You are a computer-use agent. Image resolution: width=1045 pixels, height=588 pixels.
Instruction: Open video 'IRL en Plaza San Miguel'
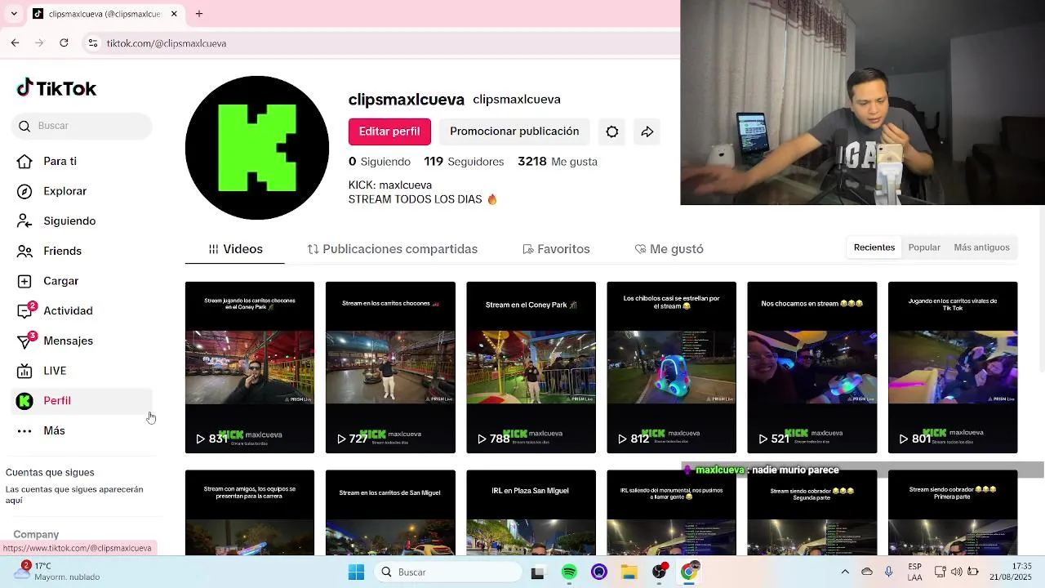[531, 513]
